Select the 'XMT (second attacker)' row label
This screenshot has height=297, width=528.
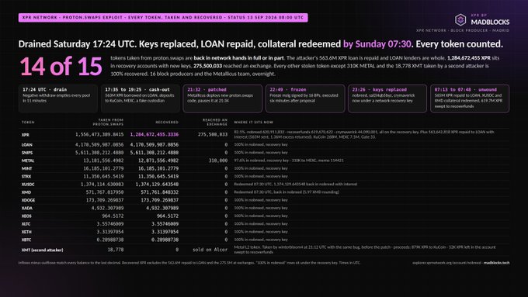click(x=43, y=250)
